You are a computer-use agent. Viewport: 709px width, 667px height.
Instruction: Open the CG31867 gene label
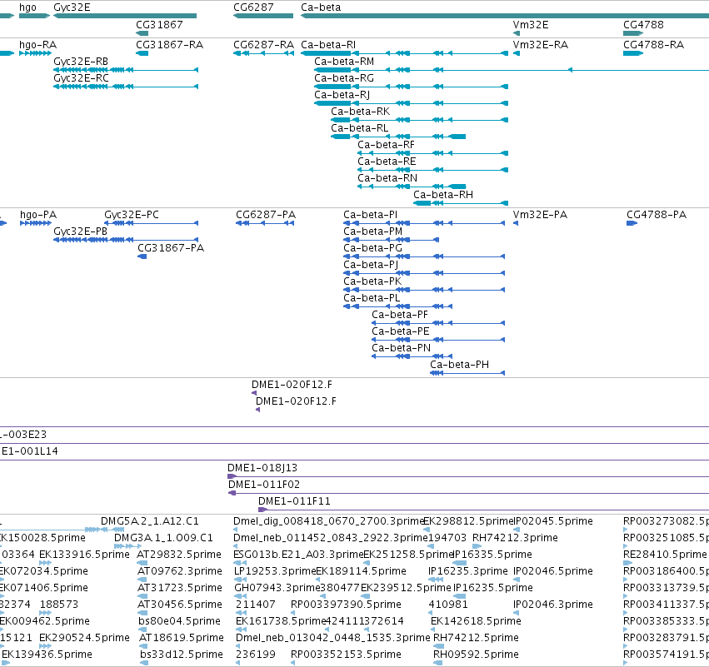[159, 24]
